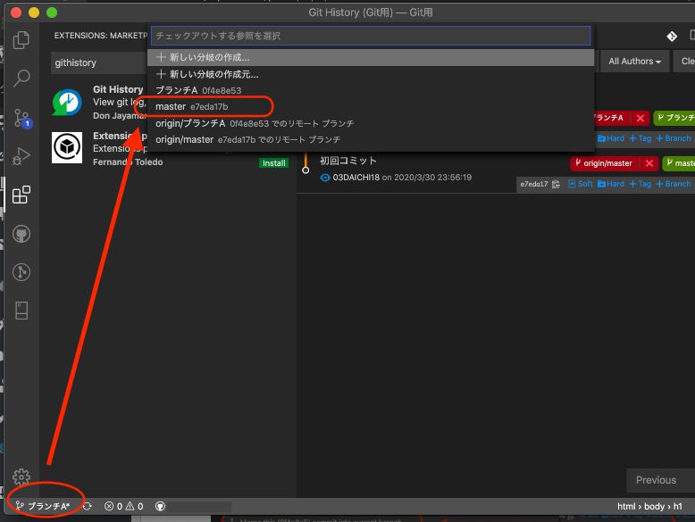Focus the チェックアウトする参照を選択 input field
This screenshot has width=695, height=522.
(371, 36)
